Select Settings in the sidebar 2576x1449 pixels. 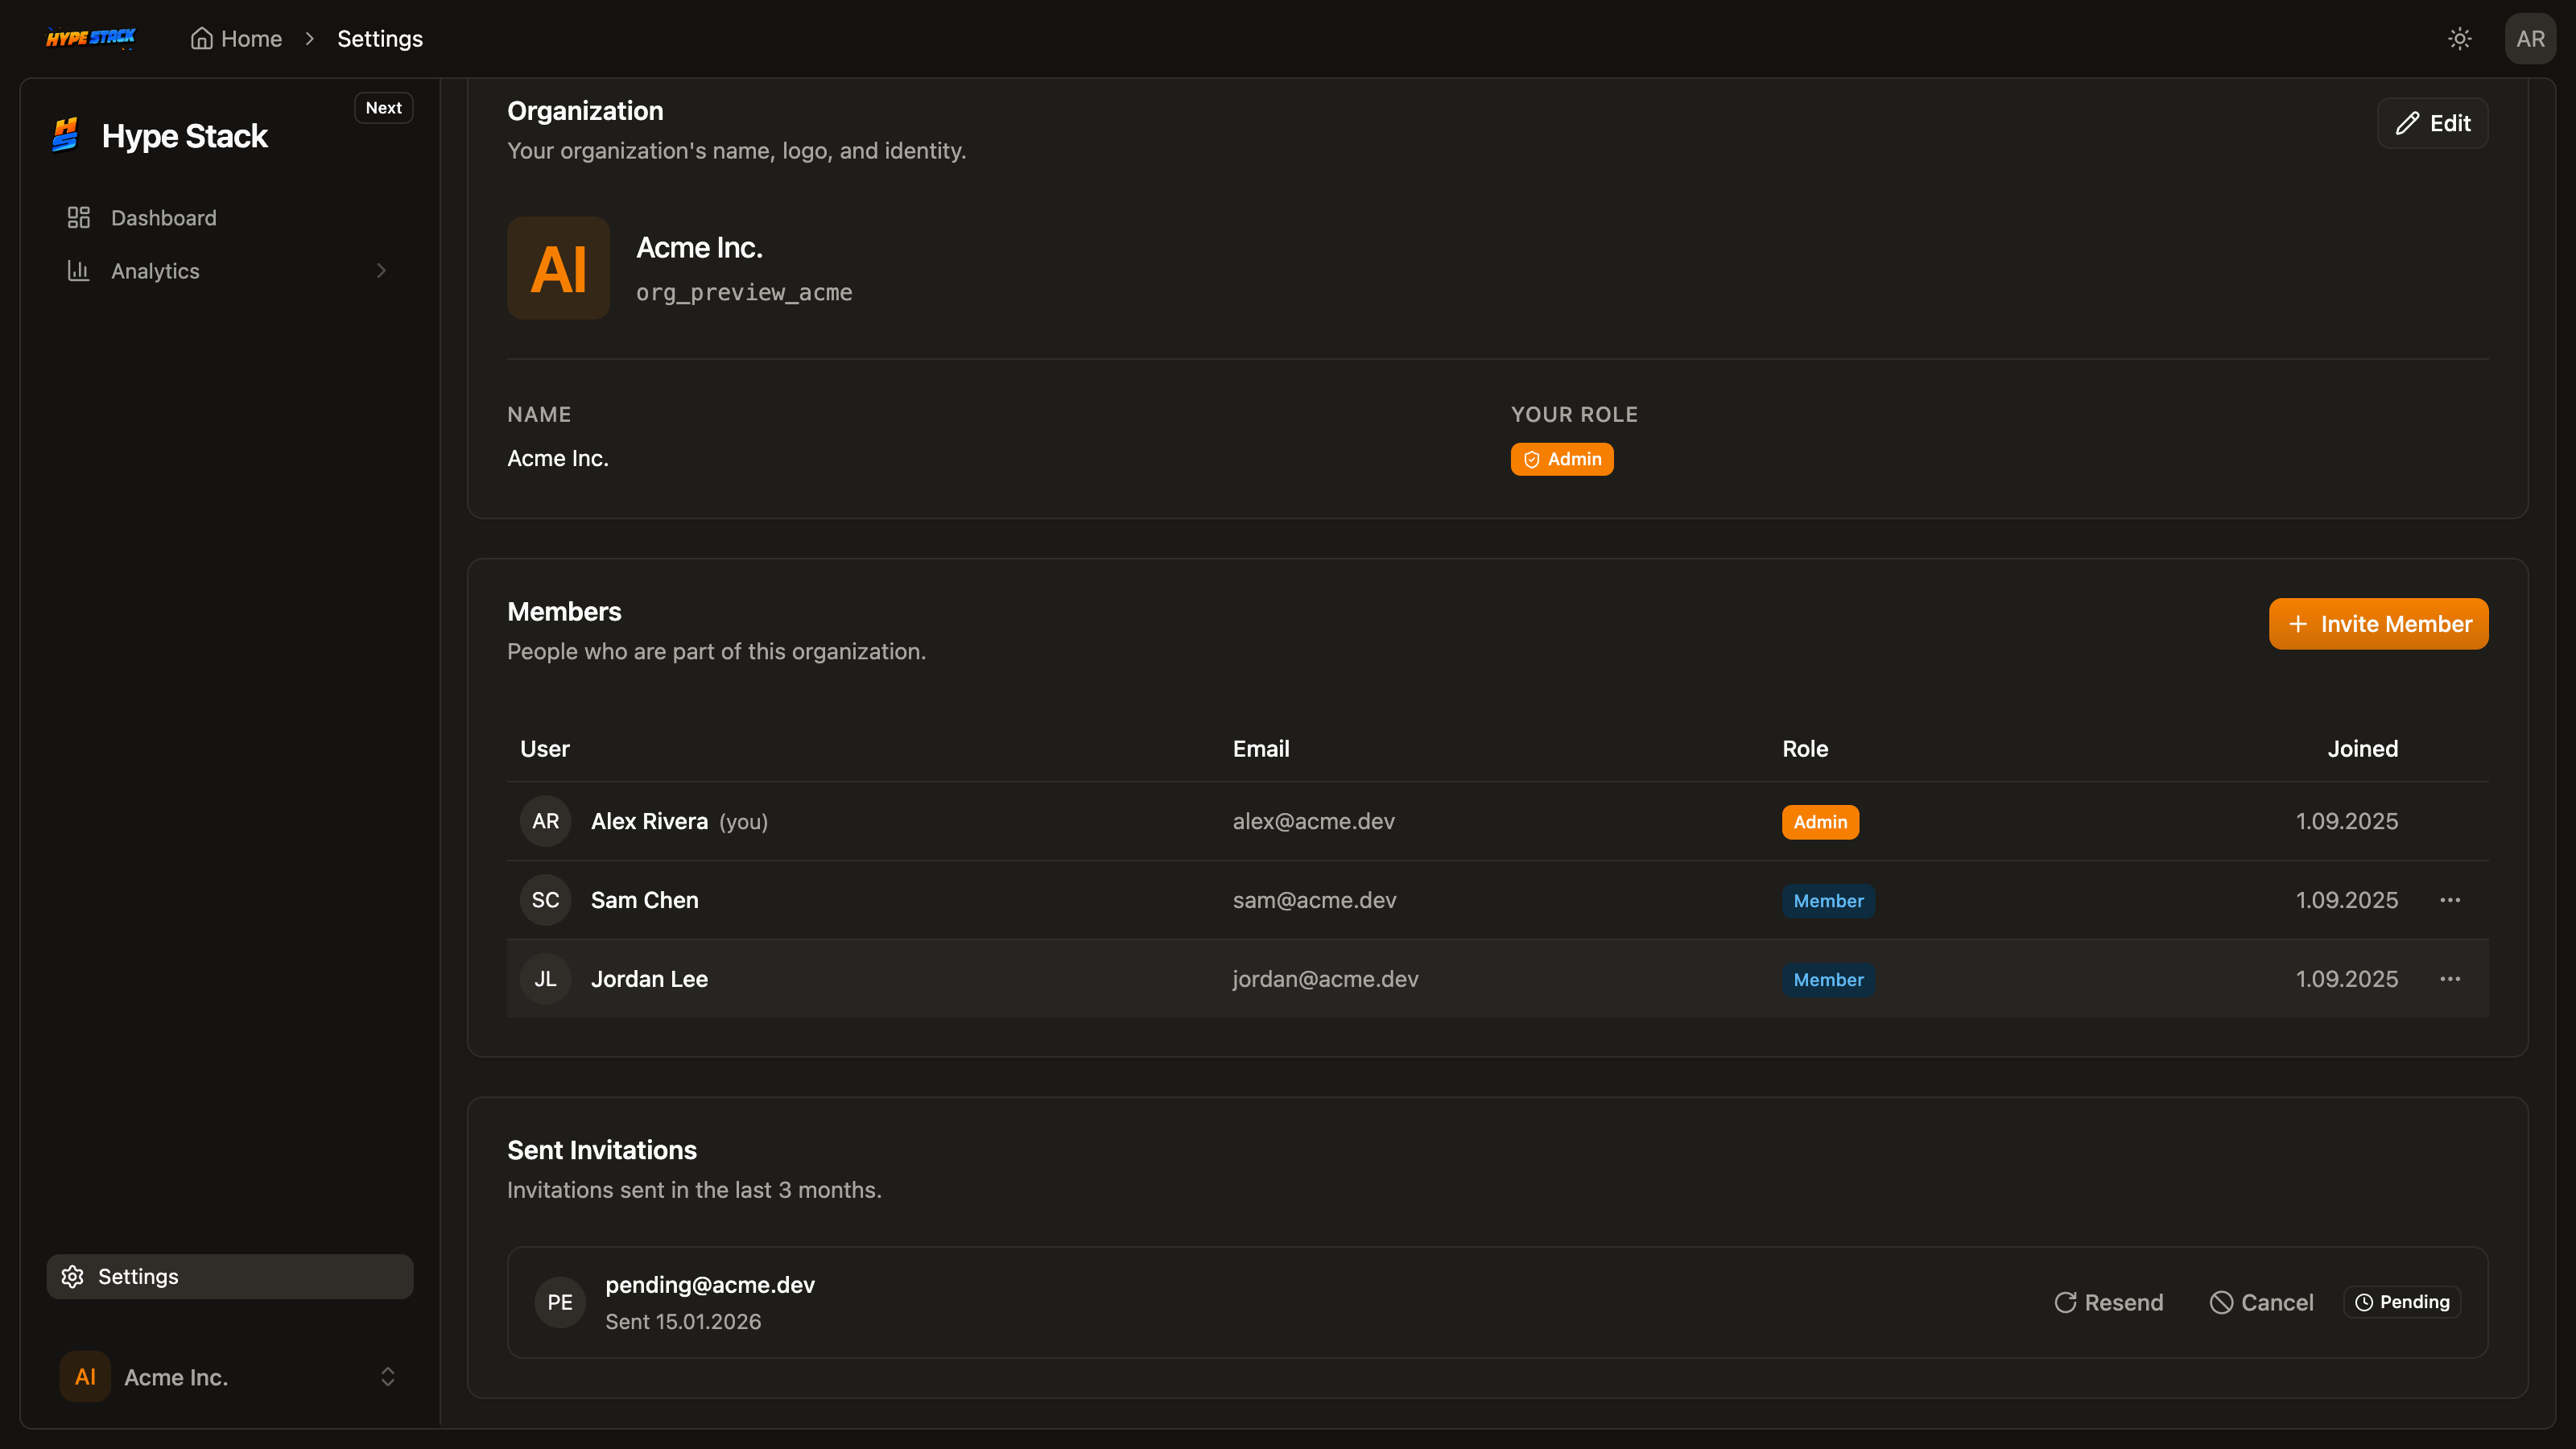[230, 1276]
